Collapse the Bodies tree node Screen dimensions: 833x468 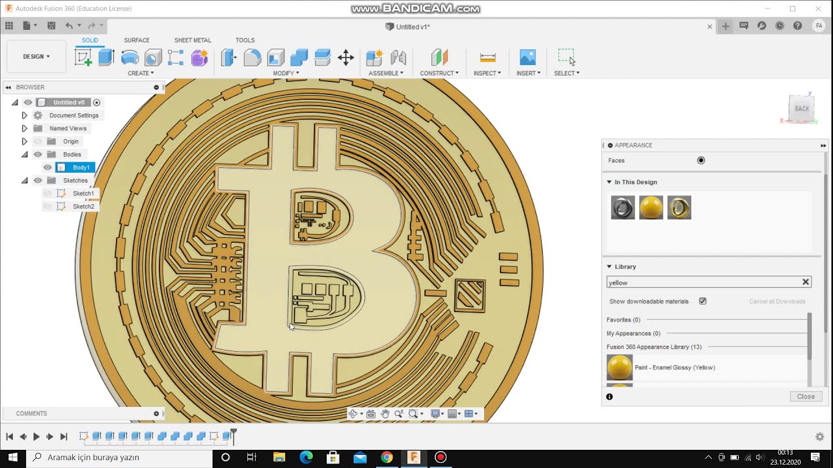(24, 154)
